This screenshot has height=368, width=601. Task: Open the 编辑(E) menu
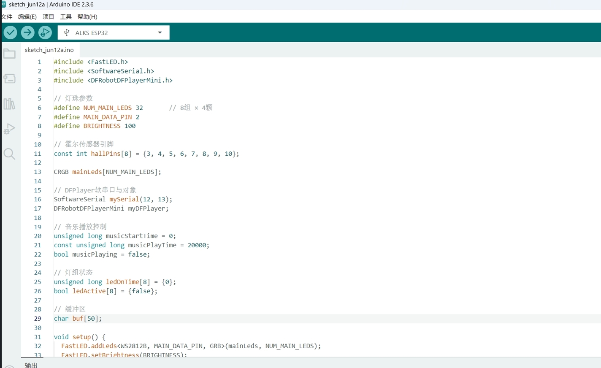27,17
